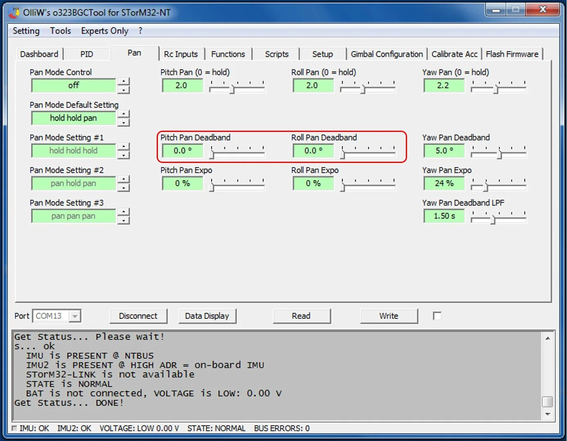Click the Yaw Pan value field
The image size is (567, 441).
(444, 85)
